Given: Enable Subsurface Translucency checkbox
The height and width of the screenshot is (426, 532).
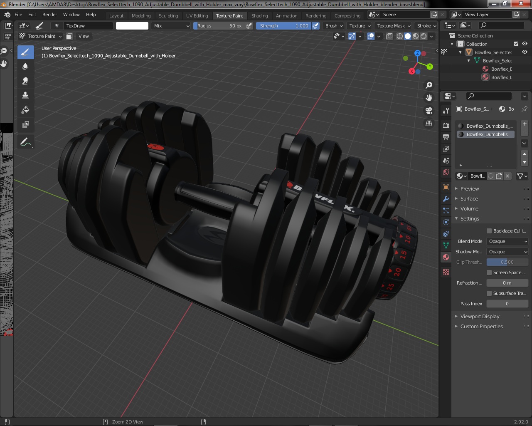Looking at the screenshot, I should [x=489, y=293].
